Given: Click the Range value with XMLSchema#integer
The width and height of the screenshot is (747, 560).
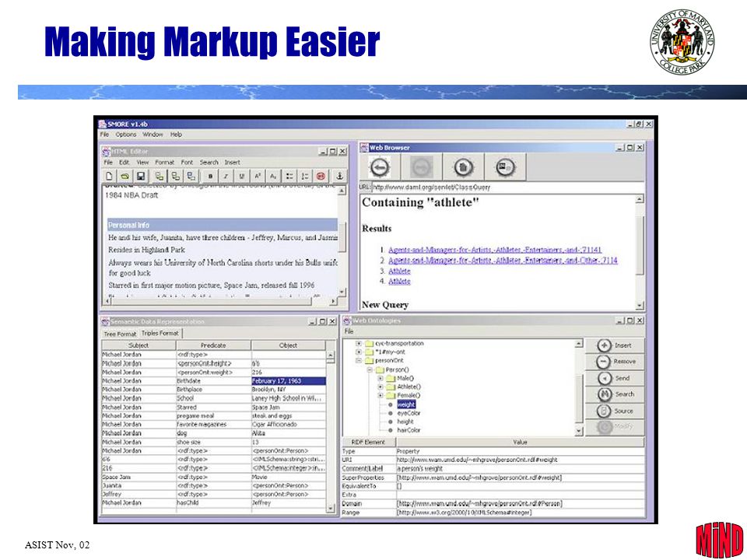Looking at the screenshot, I should 521,513.
